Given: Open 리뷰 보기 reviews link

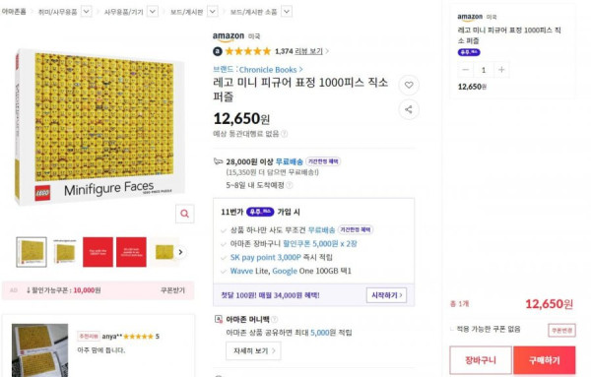Looking at the screenshot, I should click(309, 51).
